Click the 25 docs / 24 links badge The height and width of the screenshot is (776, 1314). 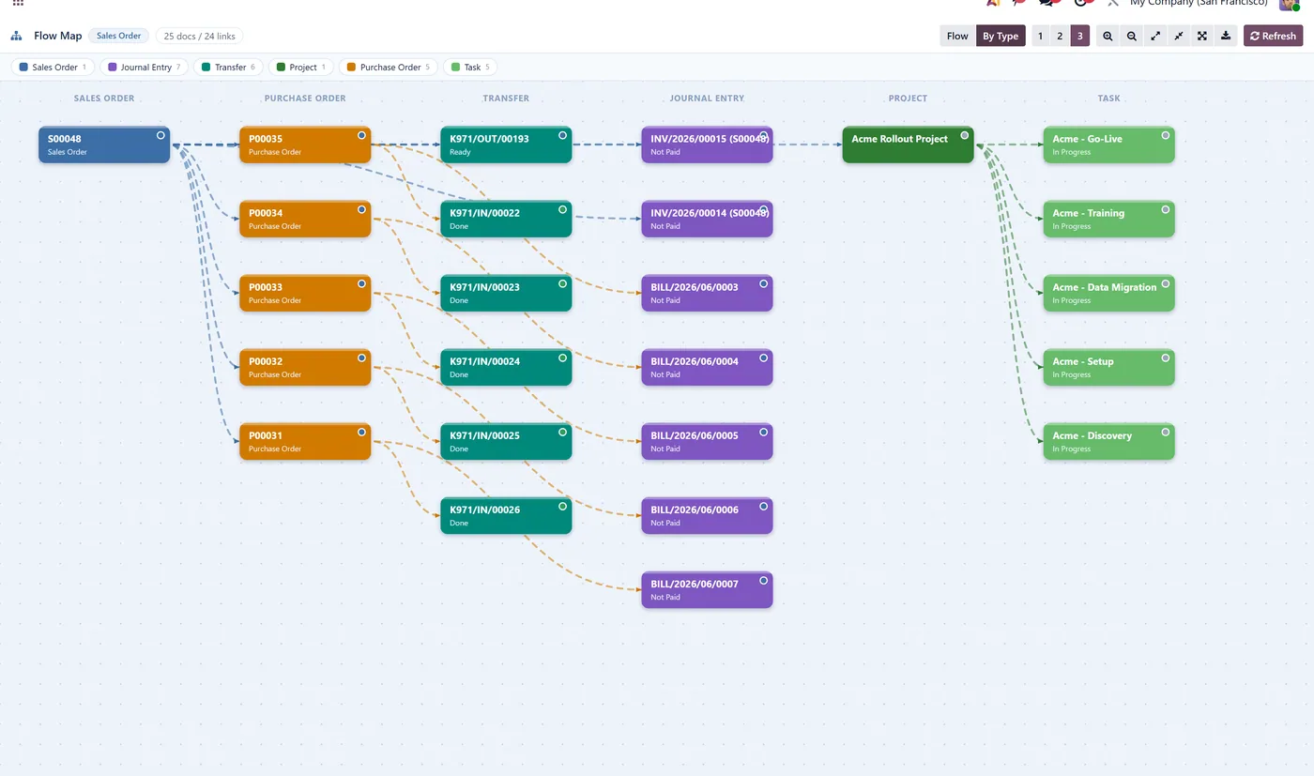click(199, 36)
